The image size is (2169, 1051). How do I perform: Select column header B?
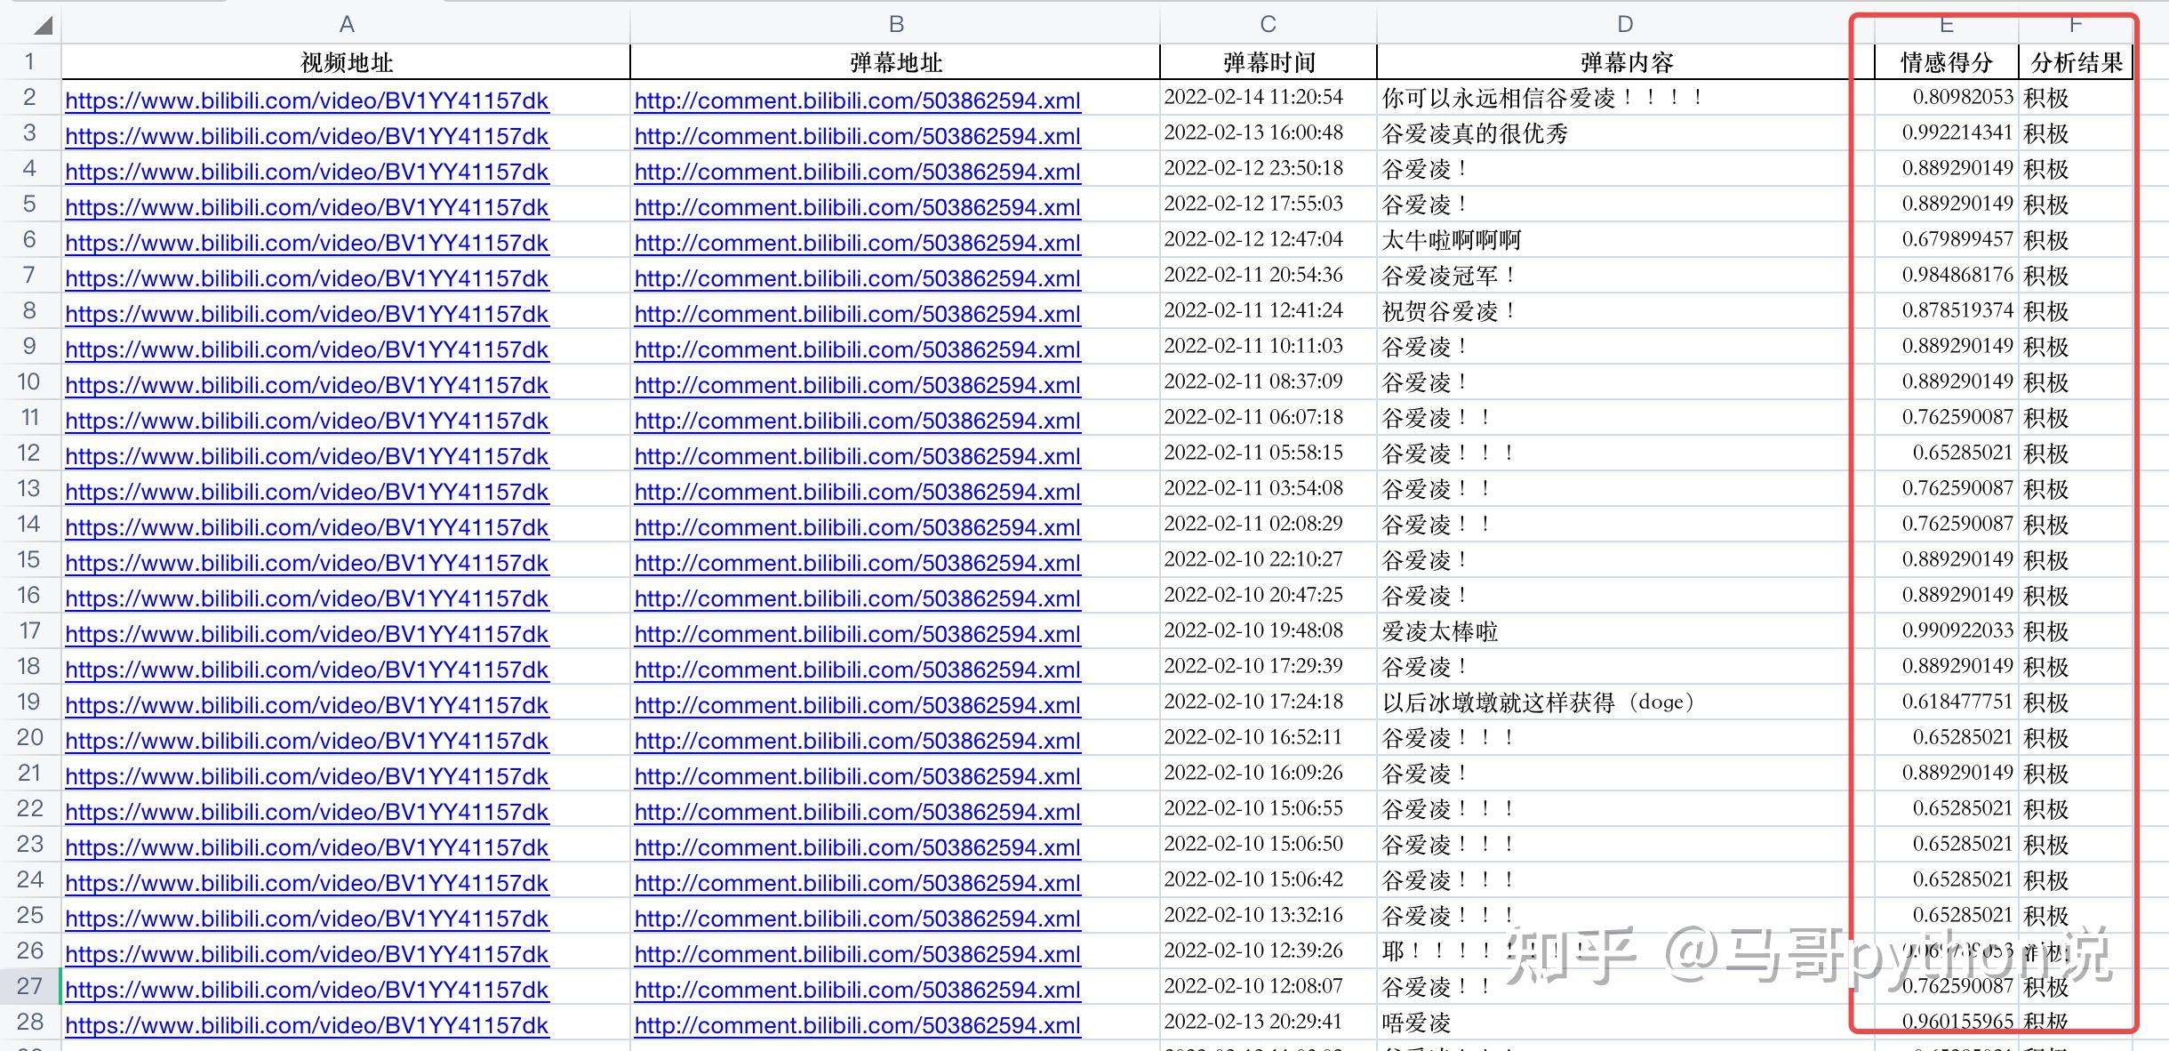coord(894,24)
